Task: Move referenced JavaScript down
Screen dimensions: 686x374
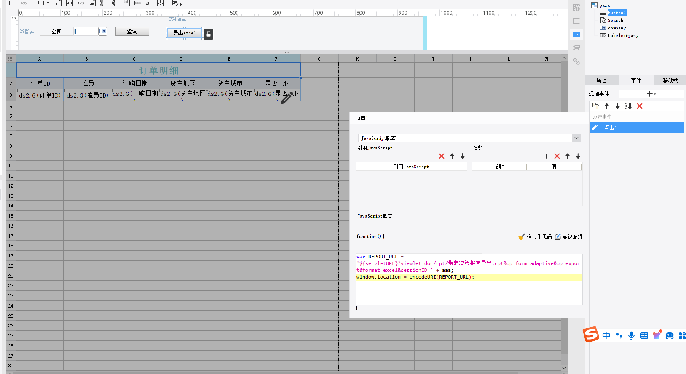Action: coord(463,156)
